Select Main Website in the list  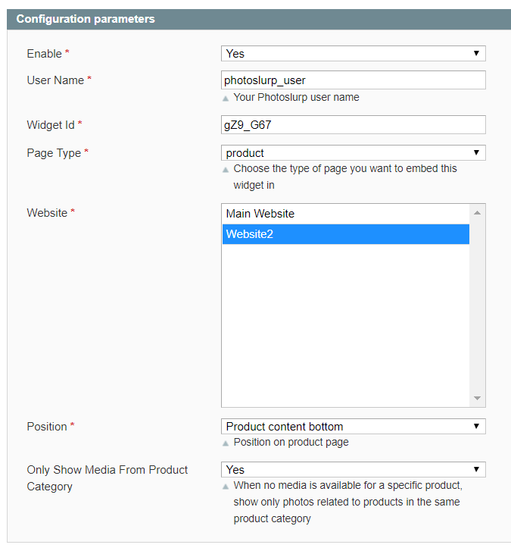[x=346, y=214]
